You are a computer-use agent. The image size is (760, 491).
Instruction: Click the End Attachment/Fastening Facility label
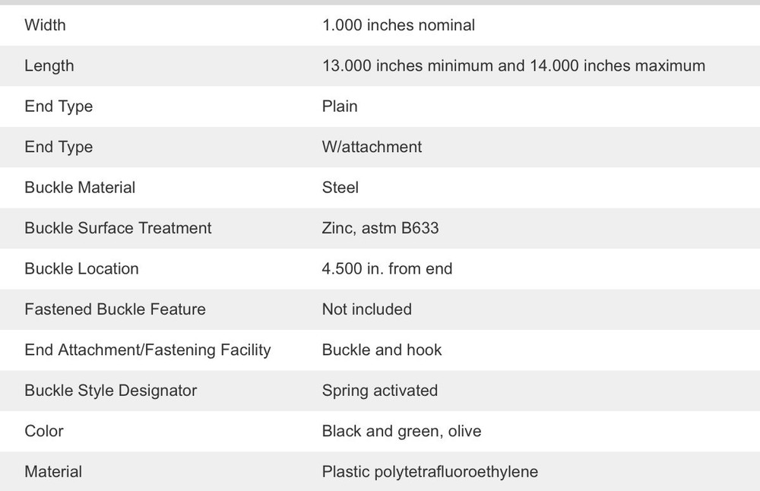point(147,350)
